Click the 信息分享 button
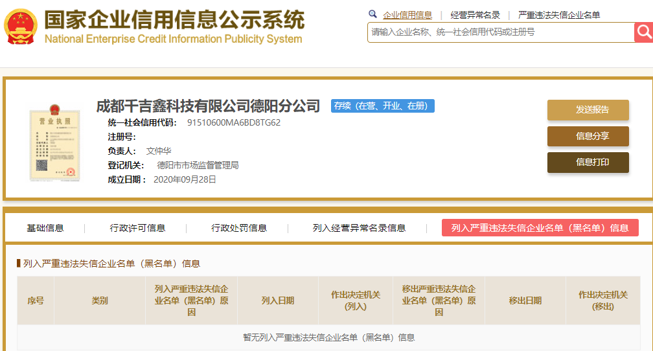653x351 pixels. (588, 136)
